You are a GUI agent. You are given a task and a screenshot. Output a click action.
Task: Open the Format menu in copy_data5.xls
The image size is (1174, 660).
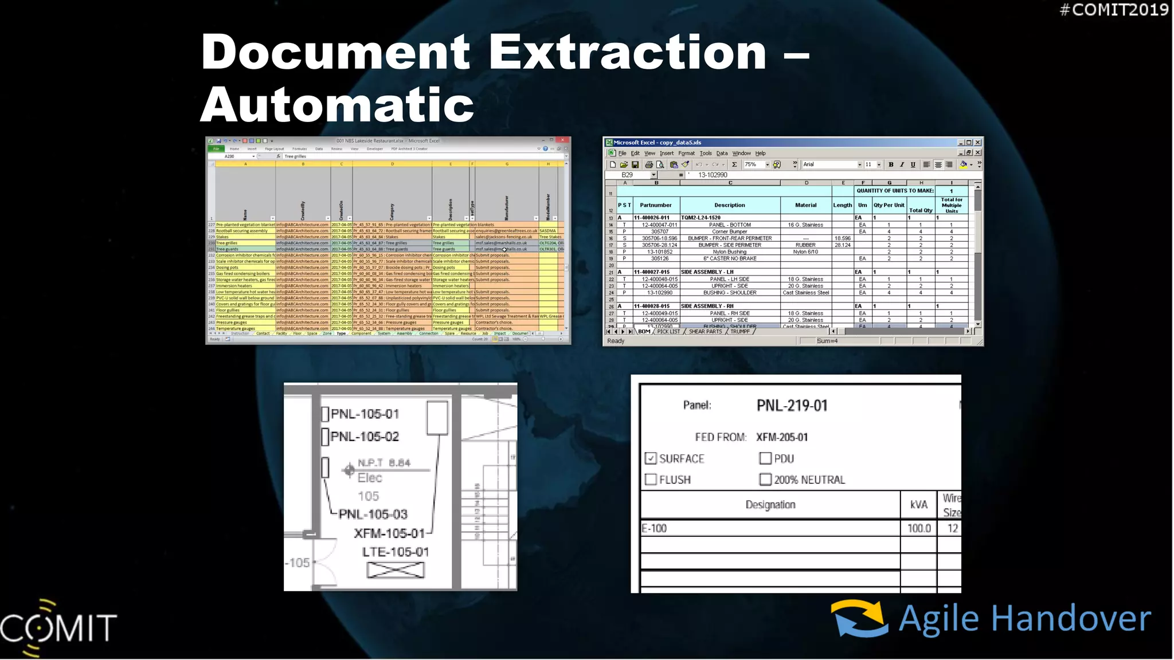pyautogui.click(x=686, y=154)
